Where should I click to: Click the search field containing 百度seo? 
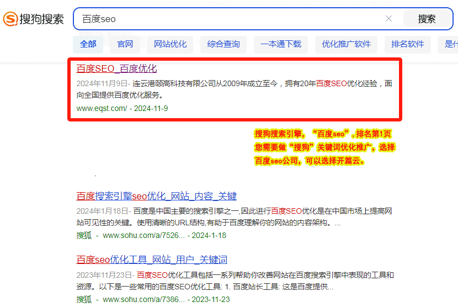232,19
